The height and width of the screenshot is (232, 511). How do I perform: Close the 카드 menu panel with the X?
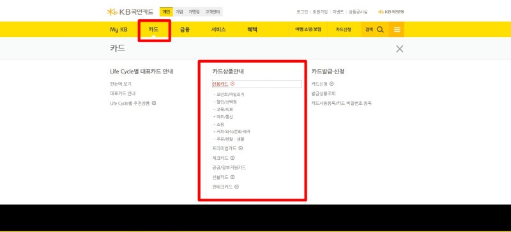pos(400,49)
